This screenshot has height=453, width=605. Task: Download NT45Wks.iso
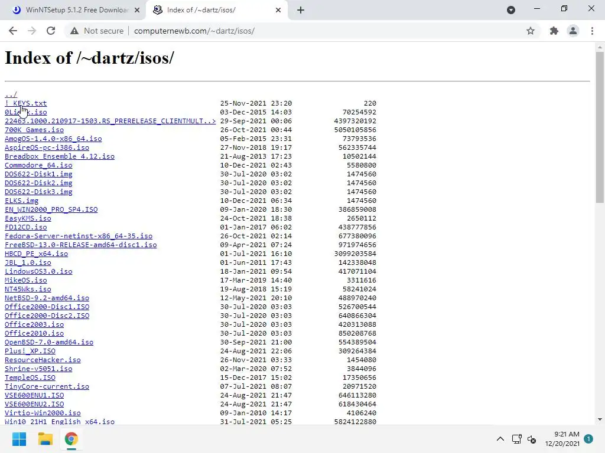[x=28, y=289]
